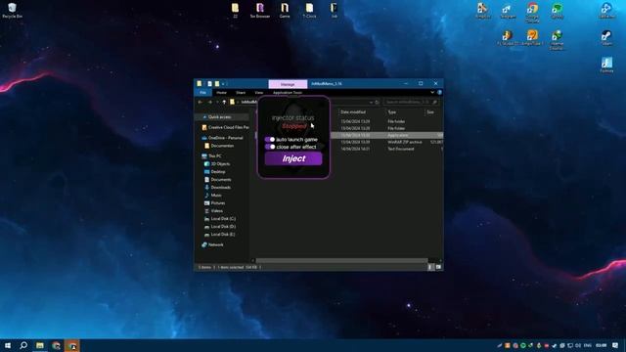This screenshot has height=352, width=626.
Task: Click highlighted injector app on taskbar
Action: pyautogui.click(x=72, y=345)
